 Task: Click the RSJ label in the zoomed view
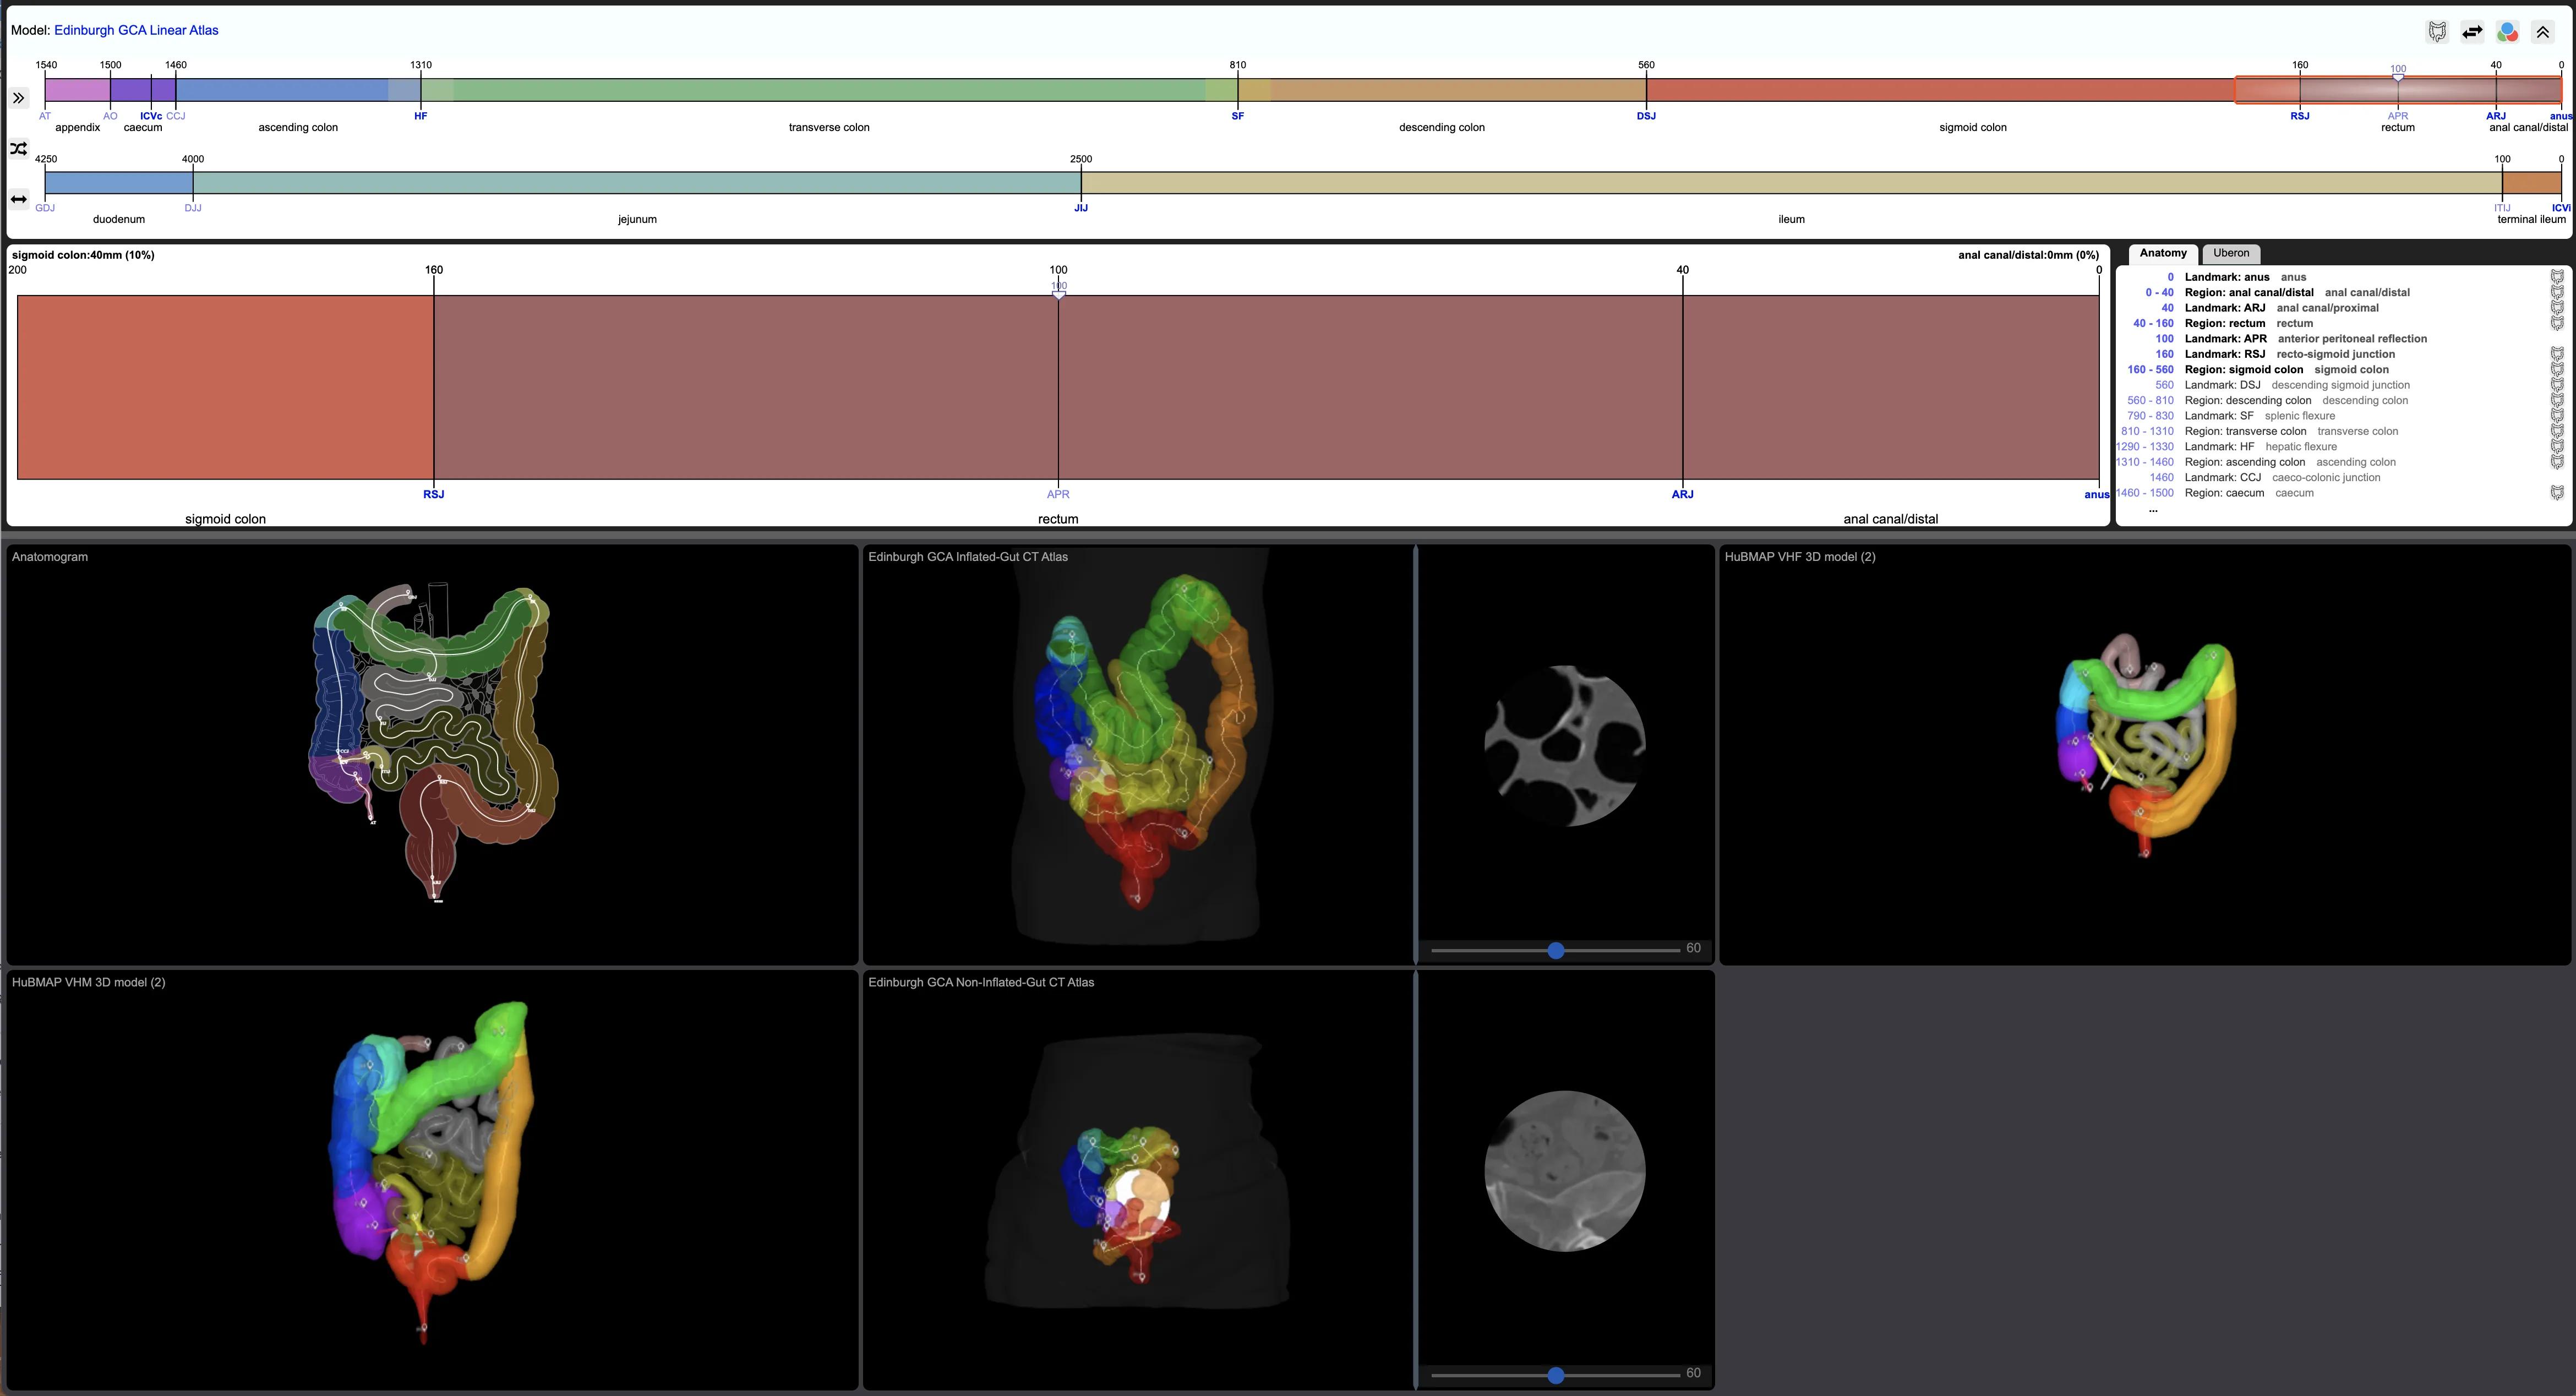point(433,494)
